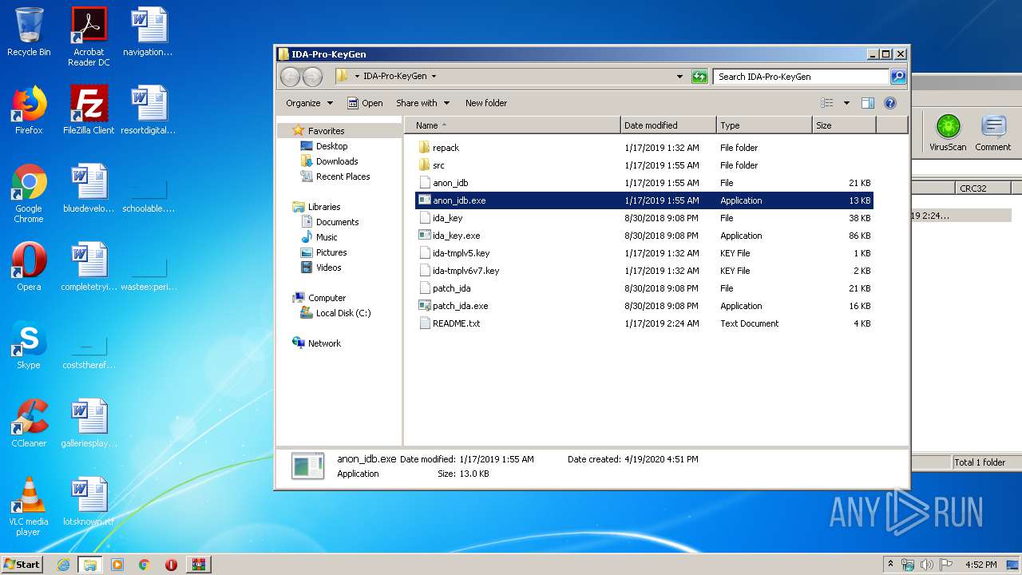The height and width of the screenshot is (575, 1022).
Task: Select Downloads under Favorites
Action: click(336, 161)
